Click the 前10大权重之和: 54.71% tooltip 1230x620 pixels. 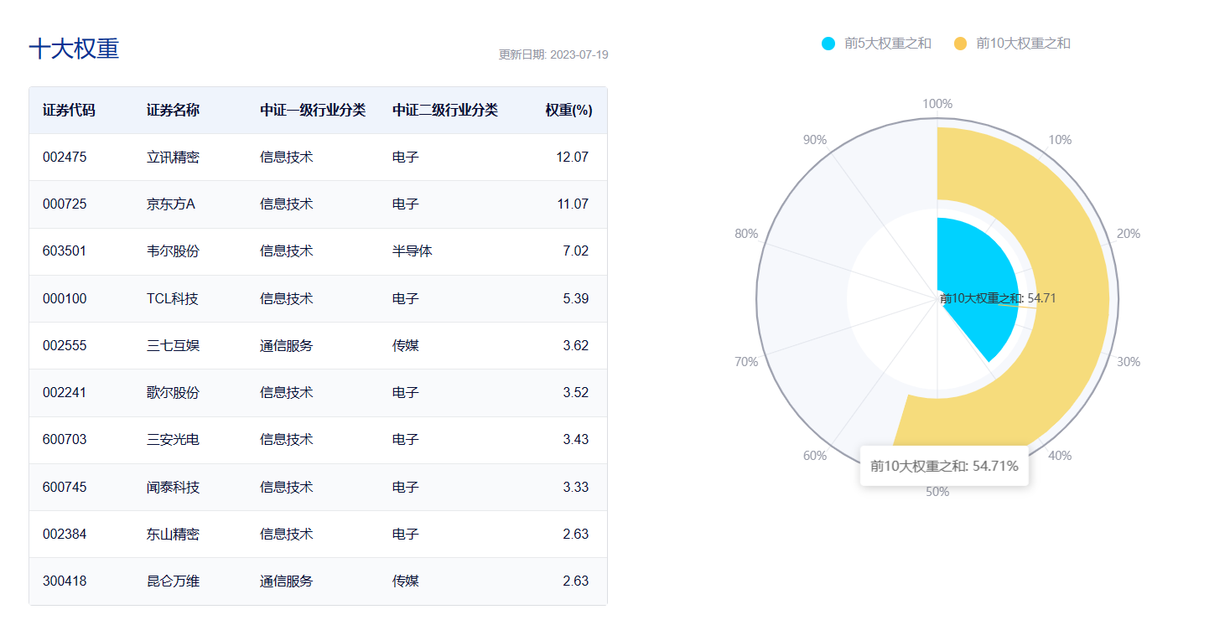[x=944, y=466]
